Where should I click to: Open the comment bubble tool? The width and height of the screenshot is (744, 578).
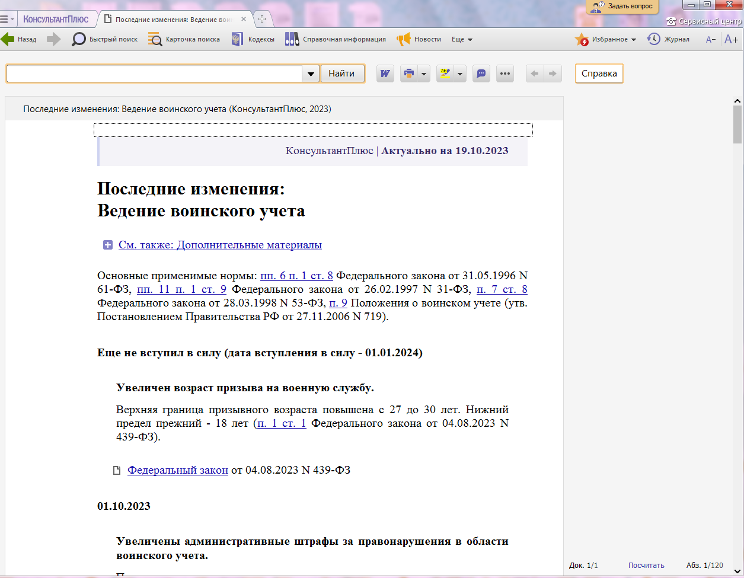click(481, 74)
